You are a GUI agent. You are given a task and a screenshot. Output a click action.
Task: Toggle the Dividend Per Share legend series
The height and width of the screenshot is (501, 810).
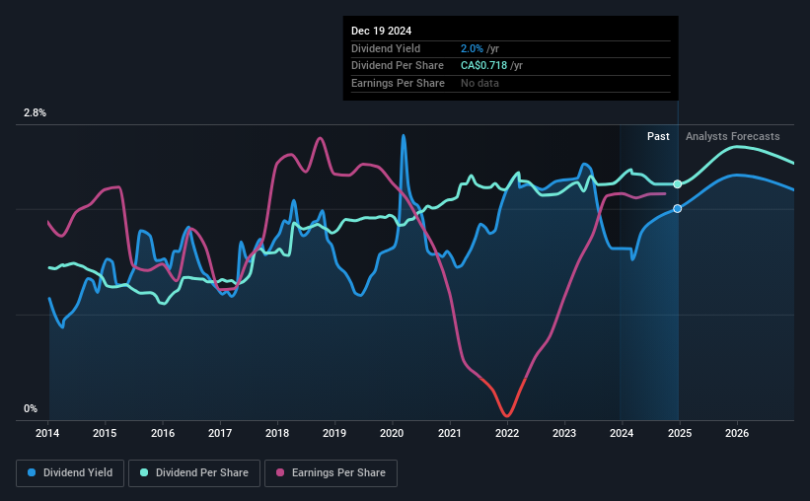click(194, 473)
